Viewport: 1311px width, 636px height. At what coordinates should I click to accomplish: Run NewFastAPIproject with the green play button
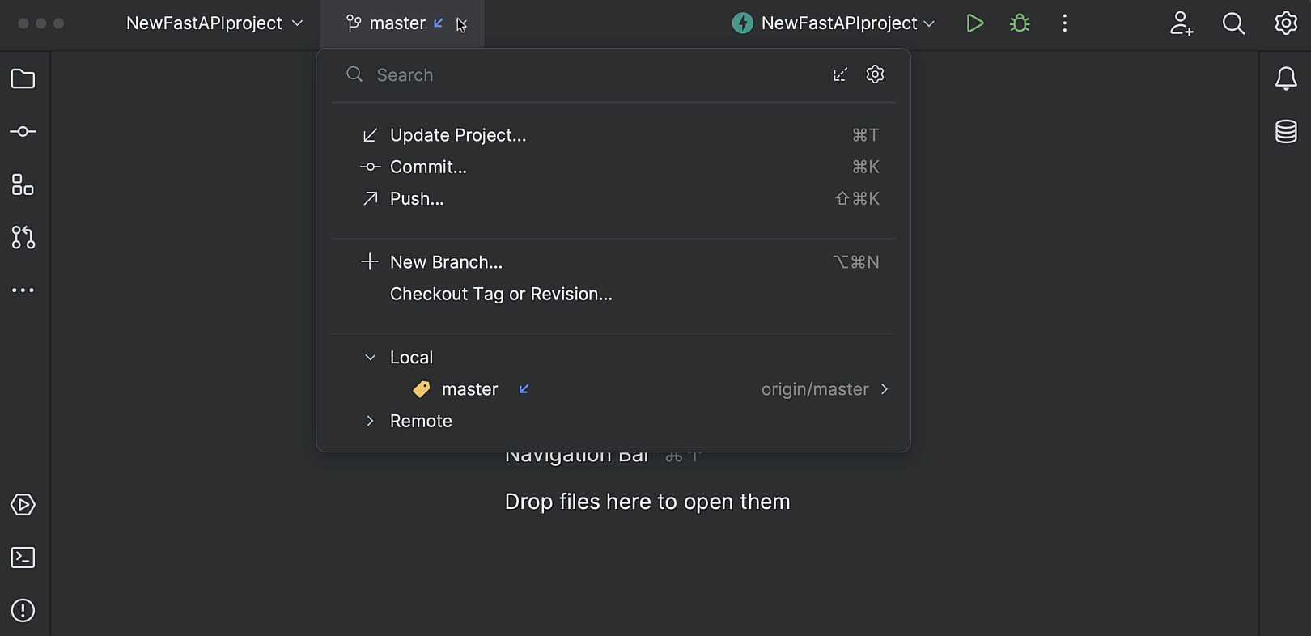pos(975,23)
